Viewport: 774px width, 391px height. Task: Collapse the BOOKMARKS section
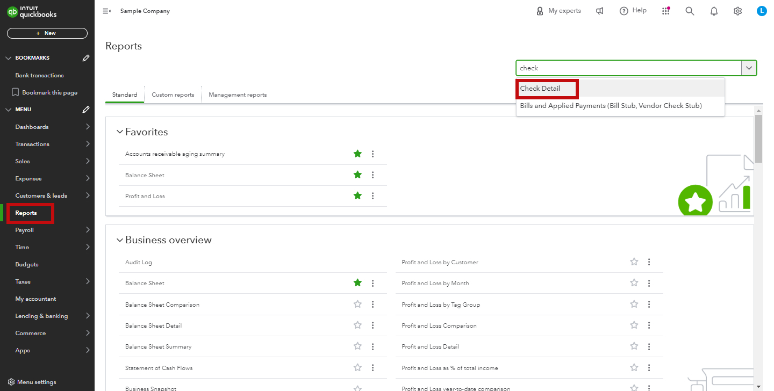pyautogui.click(x=8, y=58)
